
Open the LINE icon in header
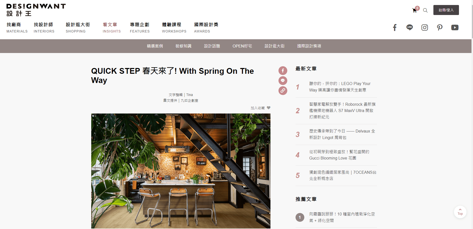pos(410,27)
